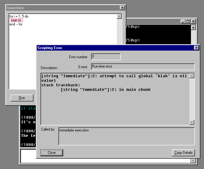Close the Scripting Error window using title bar X

(x=196, y=48)
